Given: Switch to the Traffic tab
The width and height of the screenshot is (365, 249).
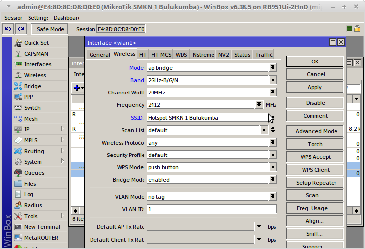Looking at the screenshot, I should click(264, 55).
